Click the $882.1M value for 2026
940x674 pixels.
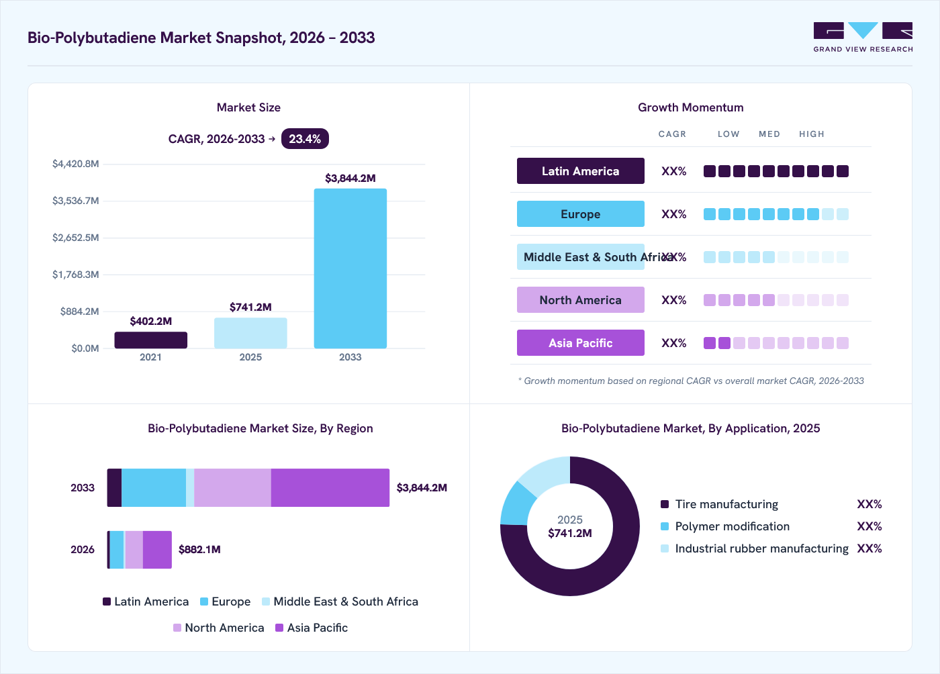coord(199,549)
